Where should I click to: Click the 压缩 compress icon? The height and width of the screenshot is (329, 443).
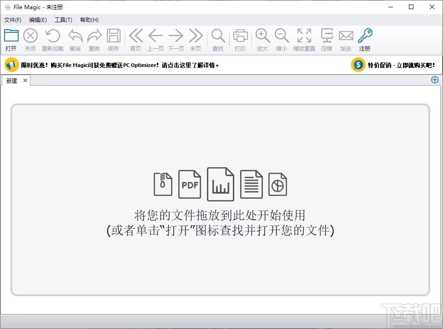[327, 36]
